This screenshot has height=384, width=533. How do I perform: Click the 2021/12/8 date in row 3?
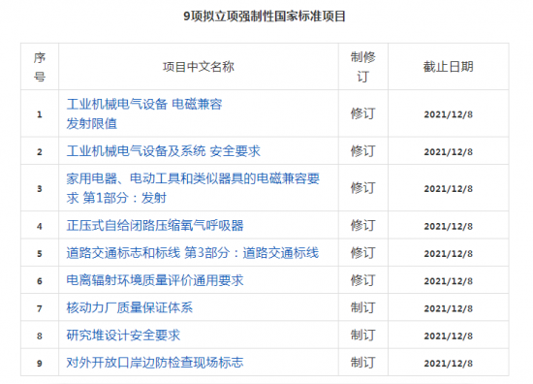(x=449, y=188)
